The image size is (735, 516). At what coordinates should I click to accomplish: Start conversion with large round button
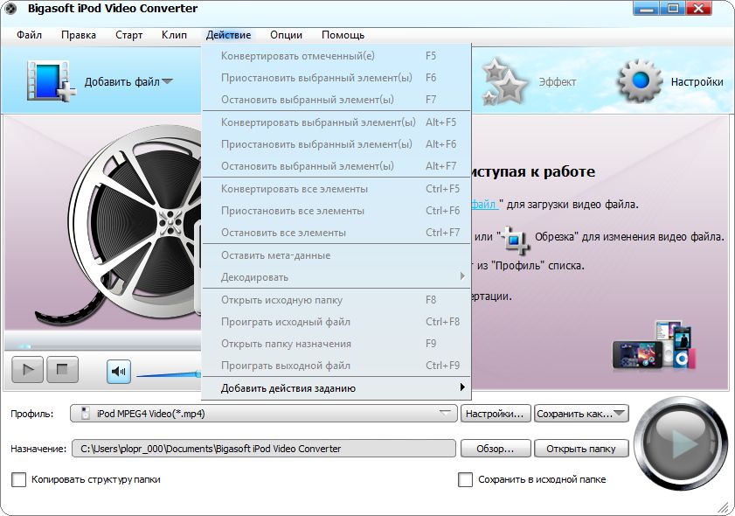(680, 443)
